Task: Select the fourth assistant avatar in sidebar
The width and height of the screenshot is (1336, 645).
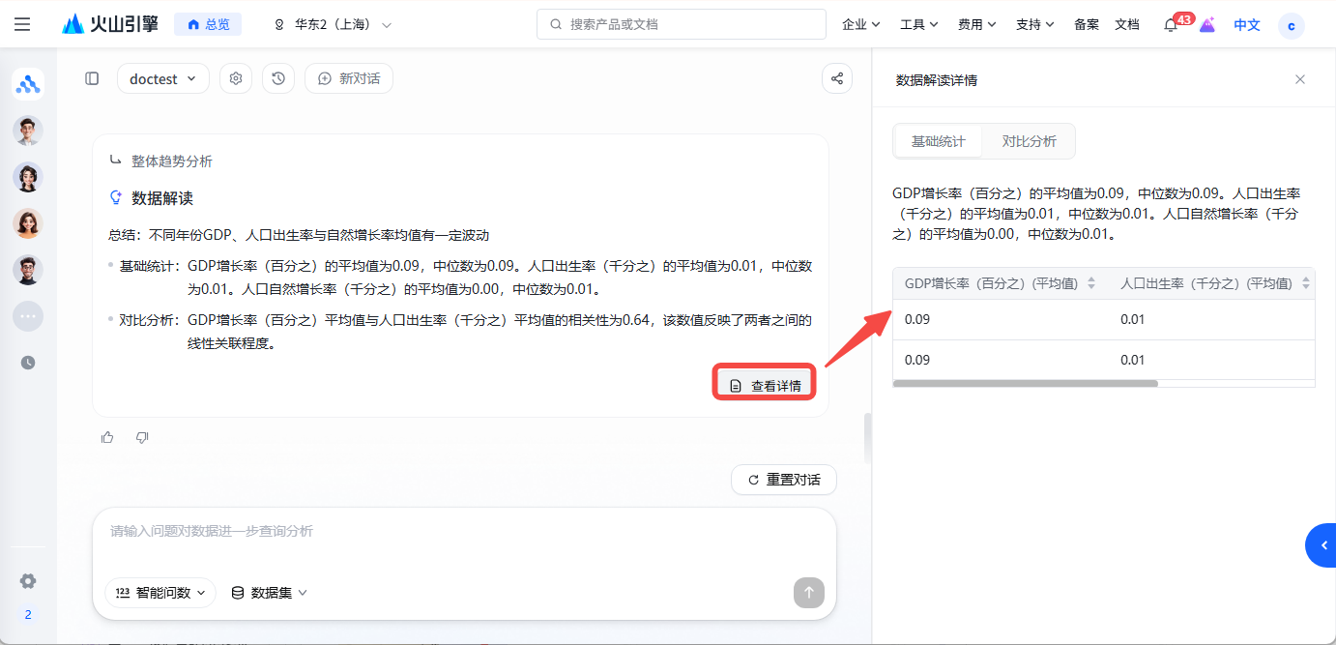Action: [28, 270]
